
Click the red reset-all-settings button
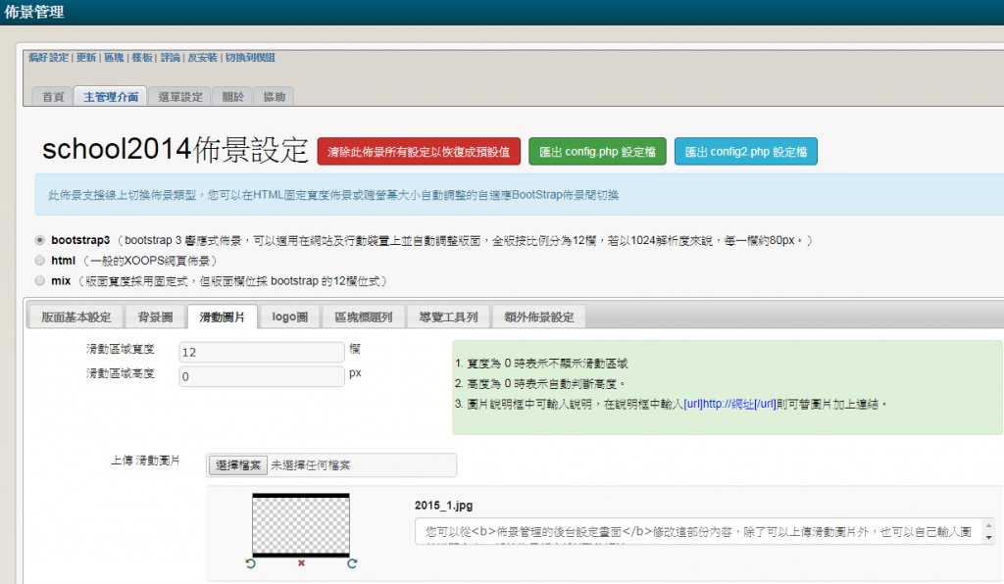pos(419,152)
